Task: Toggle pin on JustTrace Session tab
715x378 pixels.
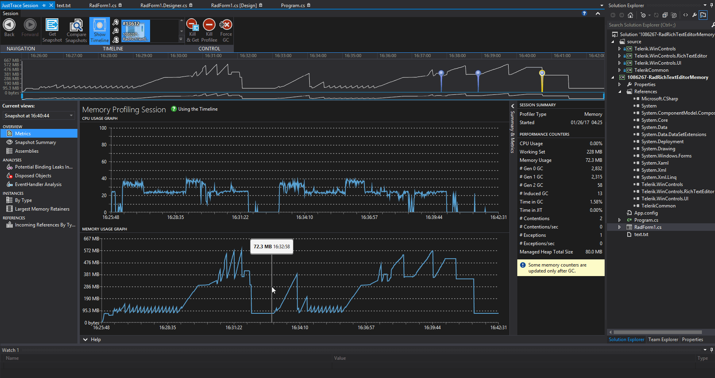Action: (x=44, y=5)
